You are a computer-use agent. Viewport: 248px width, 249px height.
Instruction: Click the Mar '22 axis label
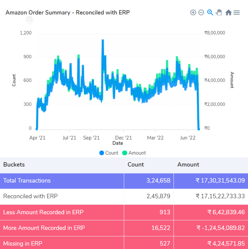155,138
